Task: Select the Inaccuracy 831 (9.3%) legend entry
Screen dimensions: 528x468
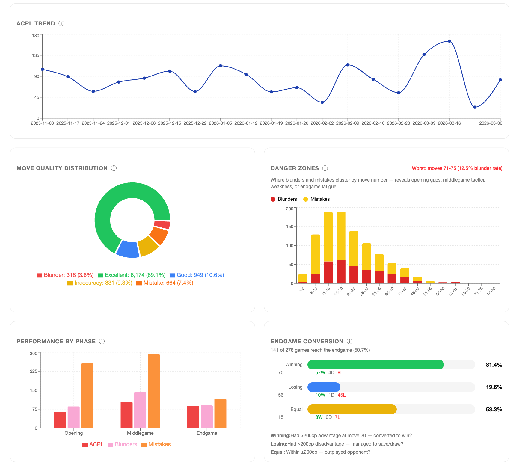Action: coord(100,283)
